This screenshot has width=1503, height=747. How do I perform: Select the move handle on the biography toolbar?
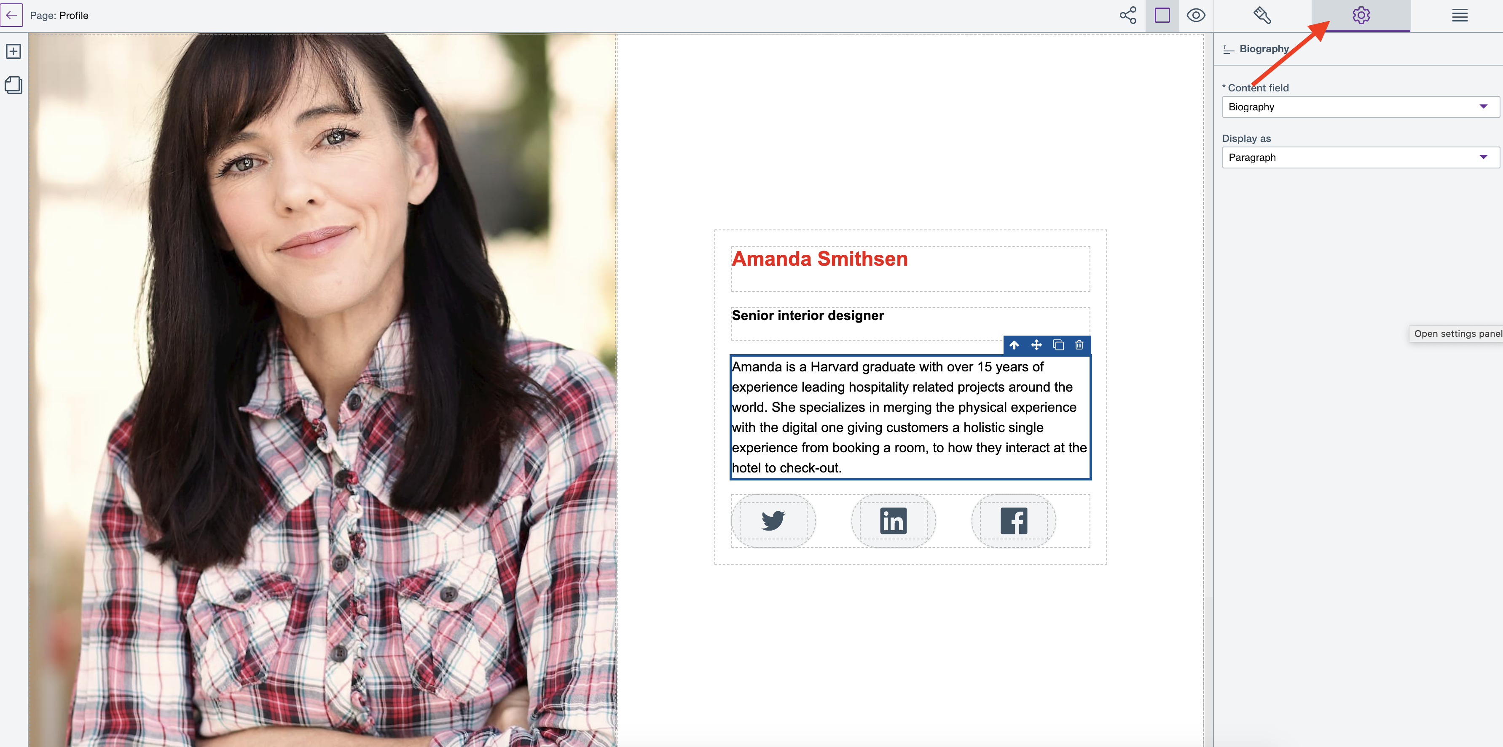(x=1037, y=345)
